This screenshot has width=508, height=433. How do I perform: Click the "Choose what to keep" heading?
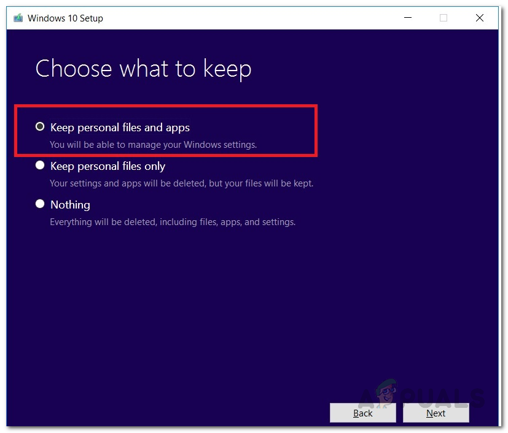point(143,69)
